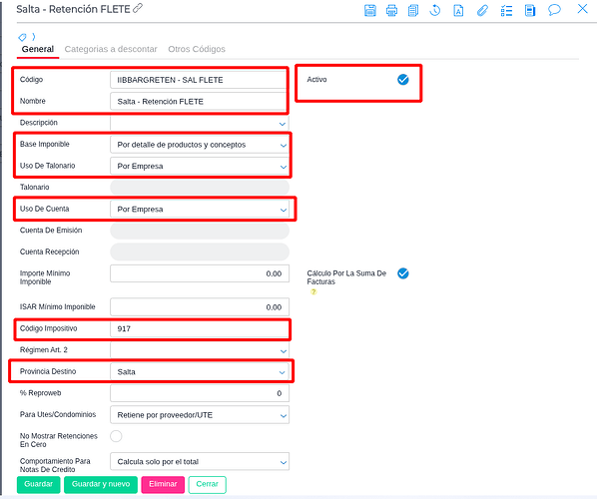Enable No Mostrar Retenciones En Cero
Screen dimensions: 597x499
pos(116,436)
